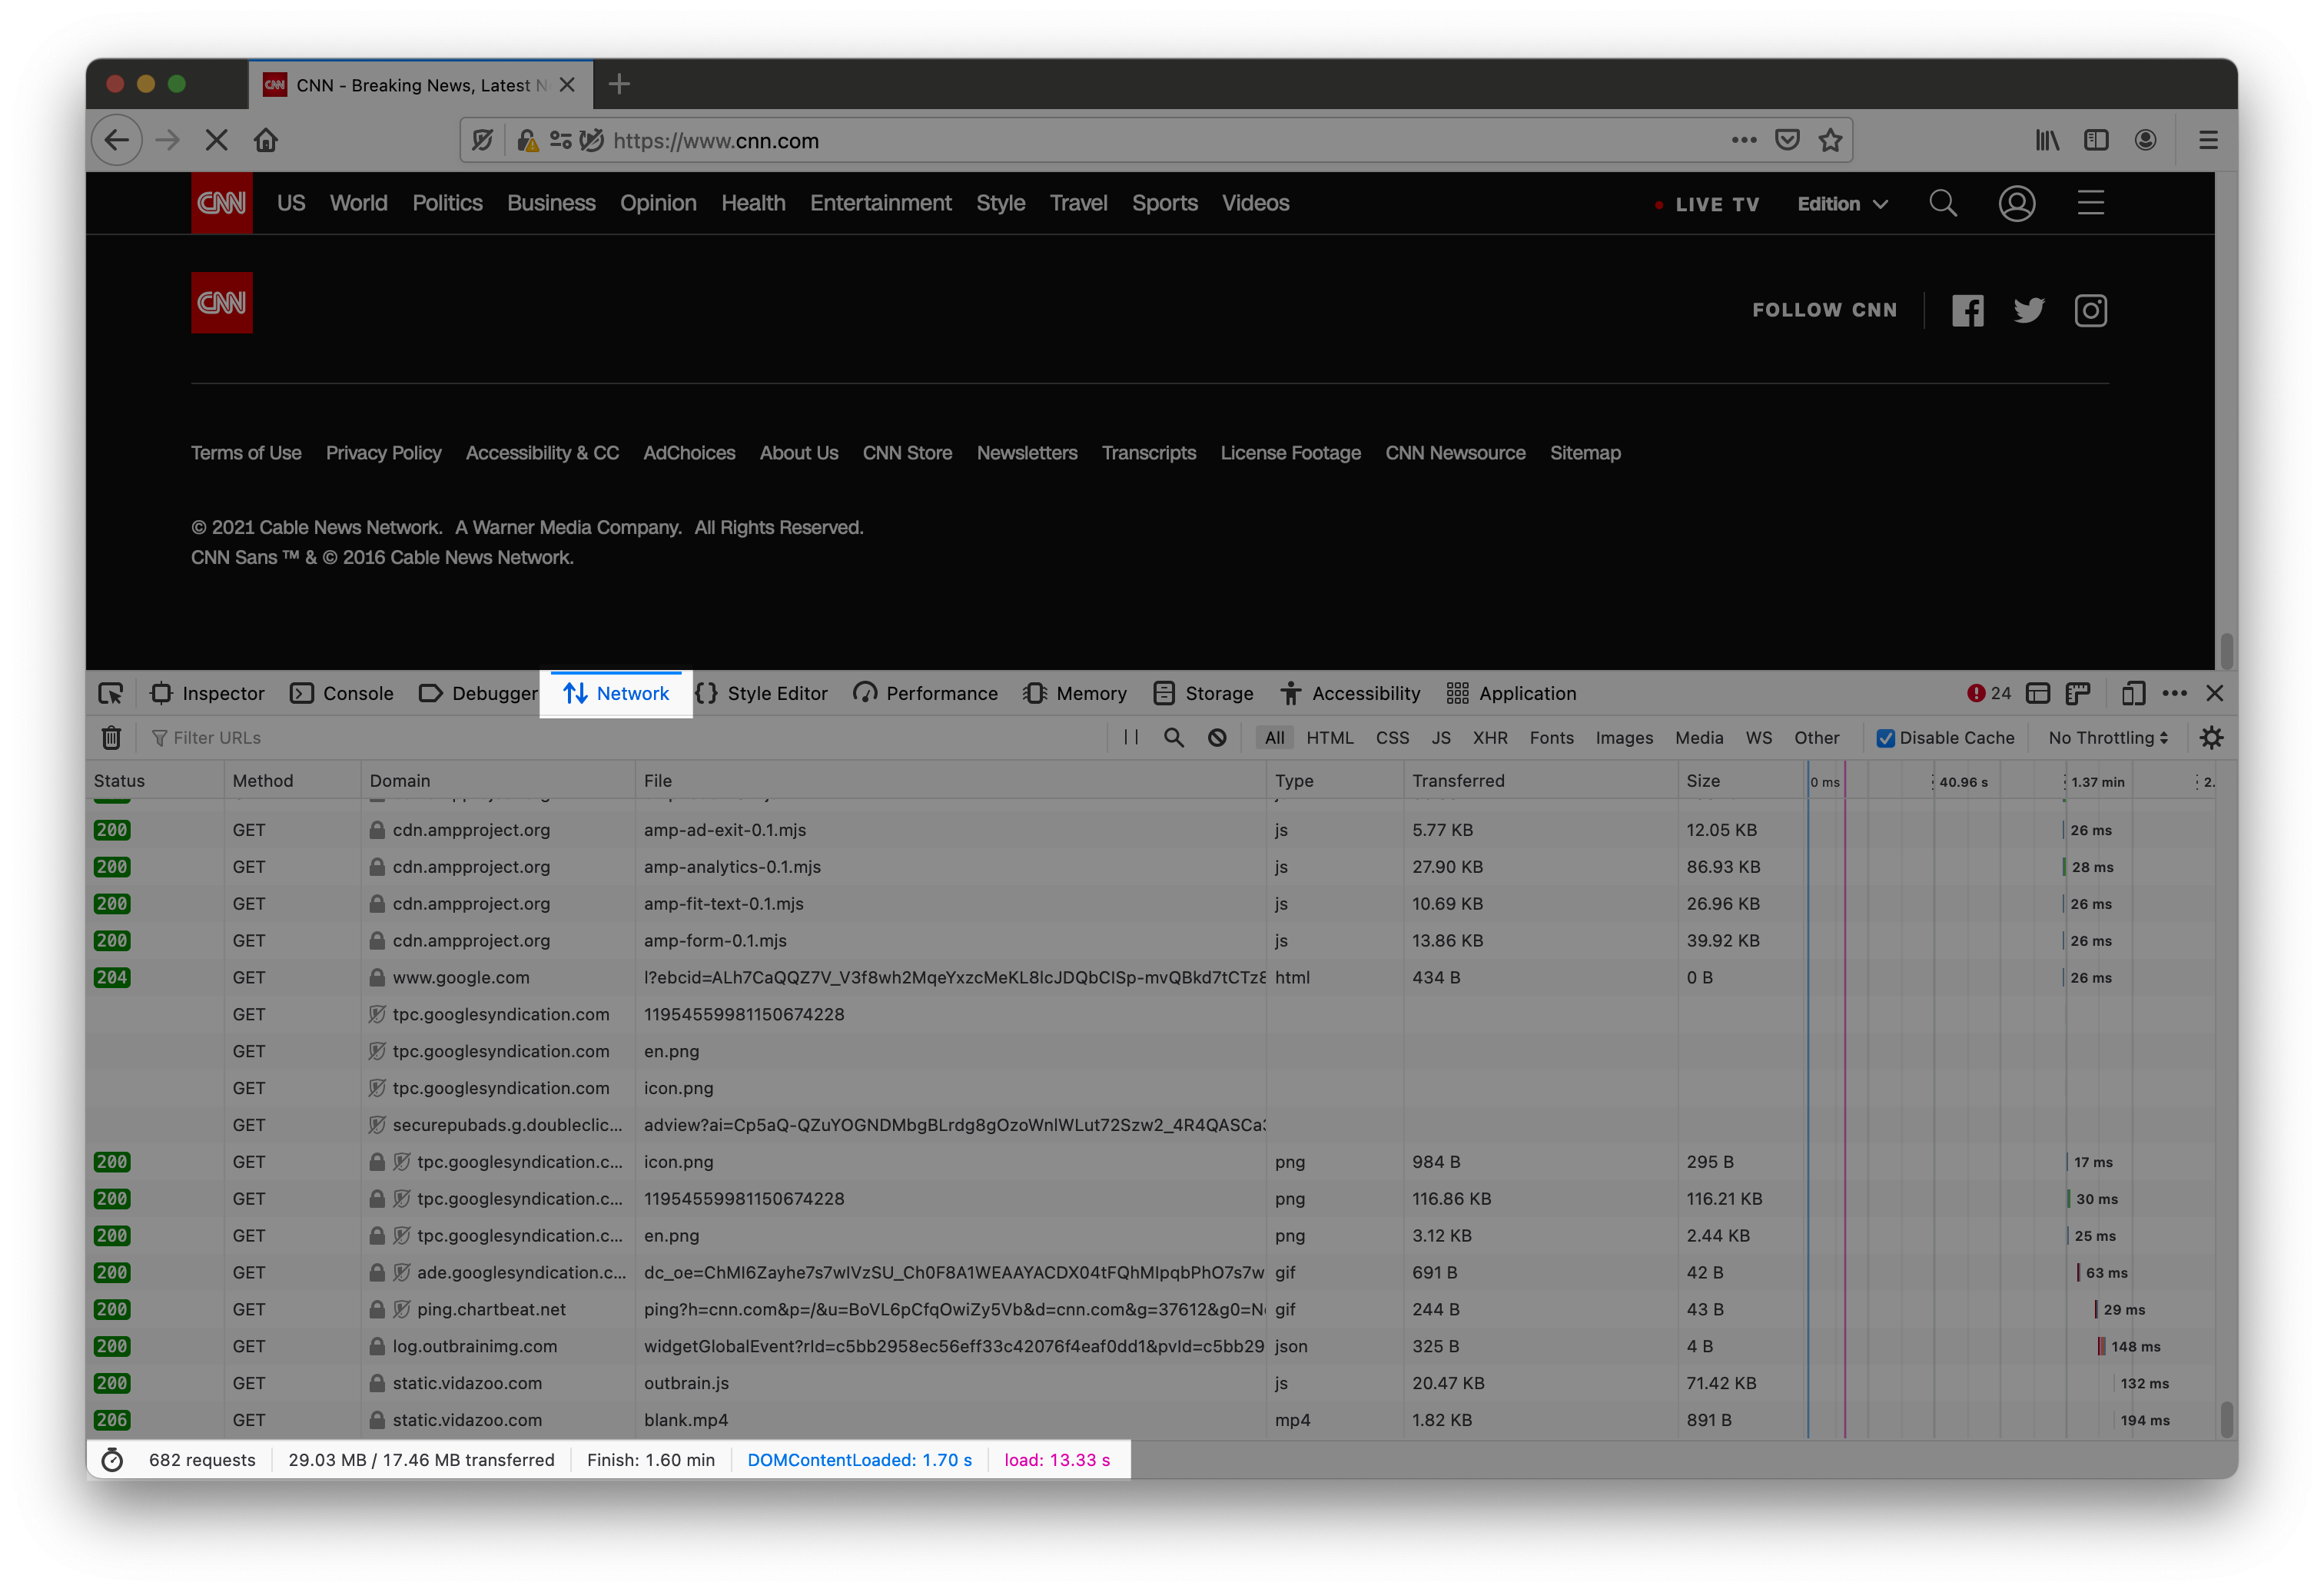
Task: Toggle the sidebar icon in Firefox toolbar
Action: (2096, 141)
